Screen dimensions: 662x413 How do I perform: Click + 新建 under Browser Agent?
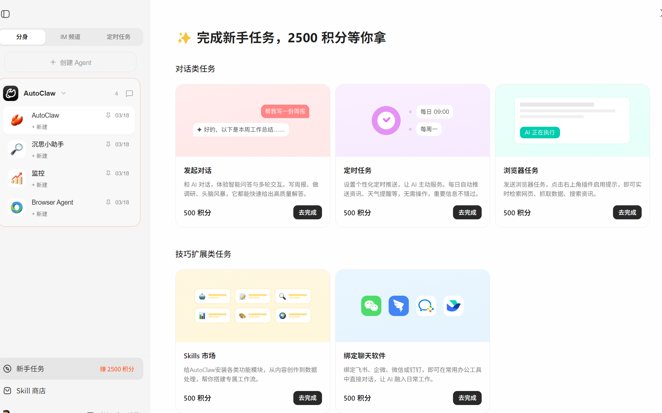tap(40, 214)
